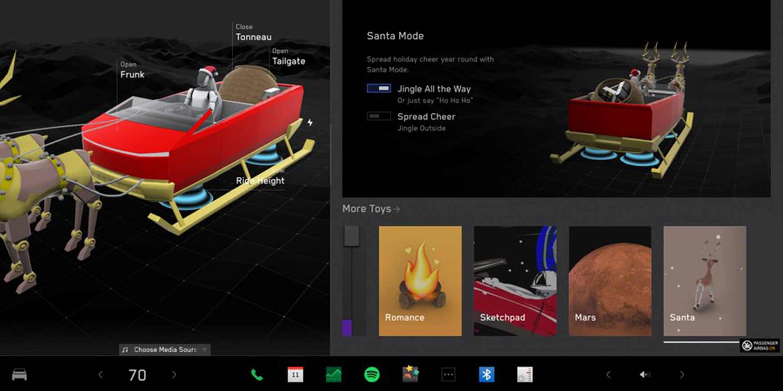Toggle the Jingle All the Way switch
Screen dimensions: 783x391
379,88
